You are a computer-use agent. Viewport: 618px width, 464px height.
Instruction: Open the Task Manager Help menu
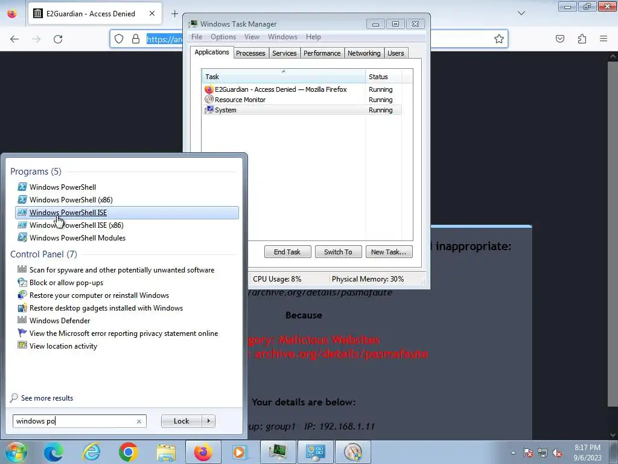click(x=313, y=37)
